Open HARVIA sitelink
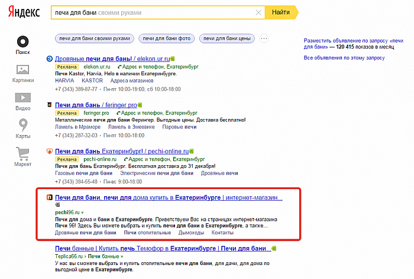Image resolution: width=414 pixels, height=279 pixels. 64,81
